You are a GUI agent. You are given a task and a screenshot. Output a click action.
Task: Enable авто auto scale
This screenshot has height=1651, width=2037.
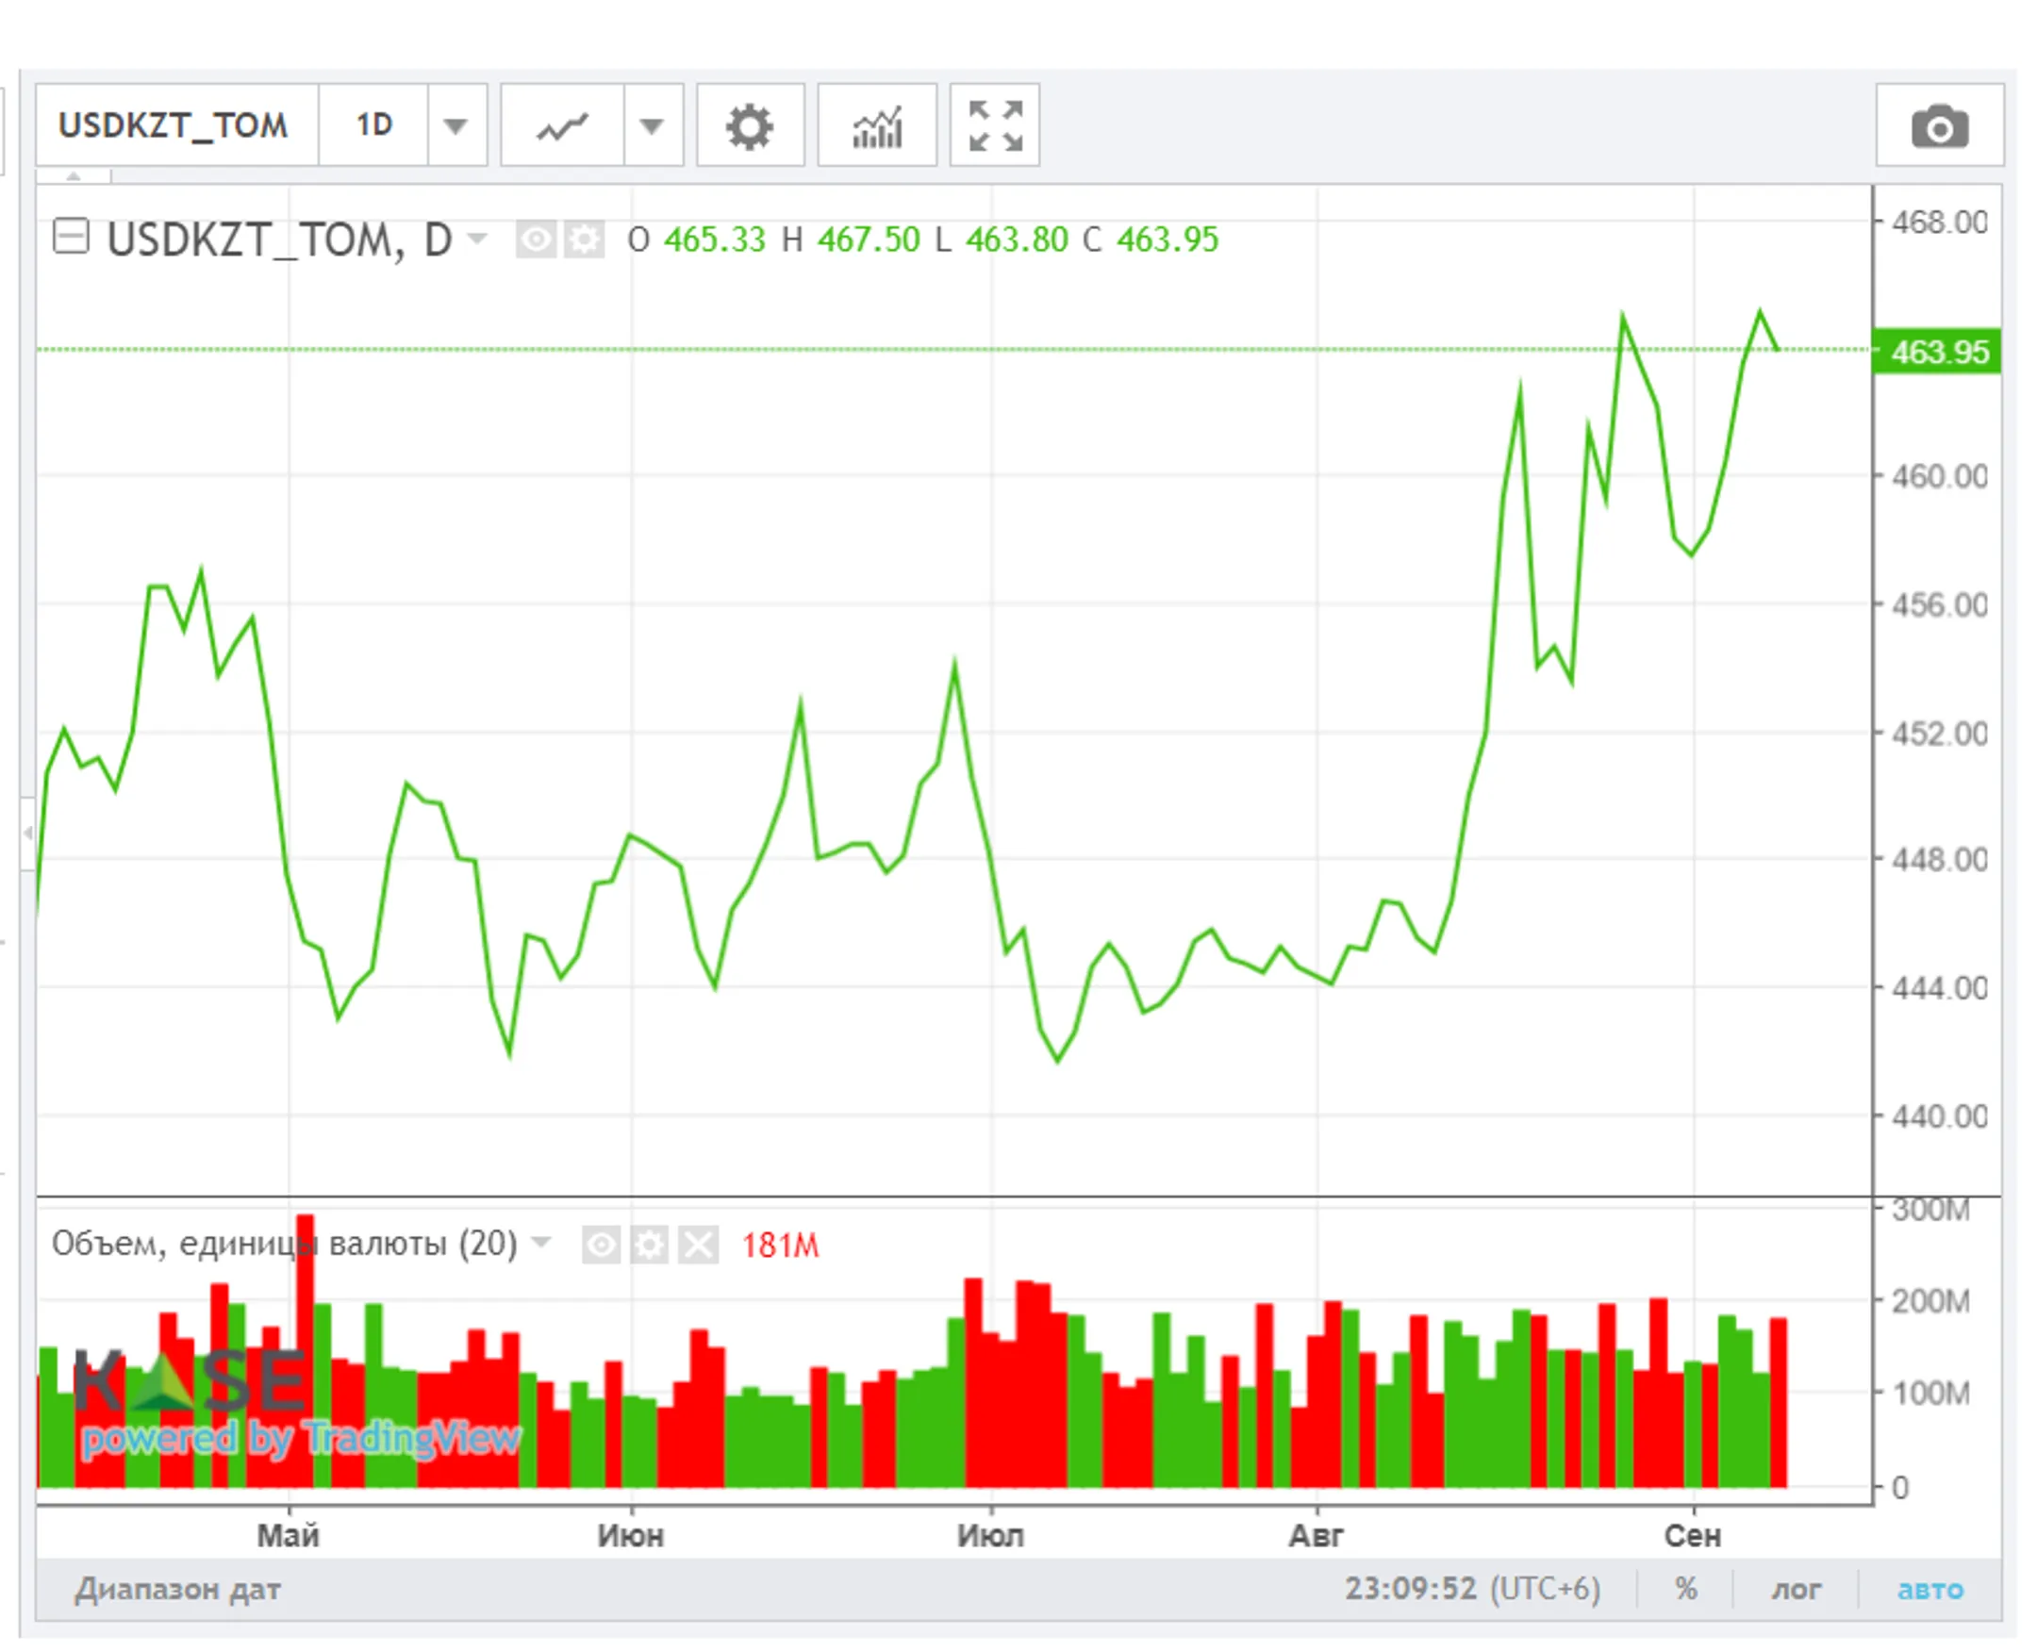[x=1930, y=1589]
